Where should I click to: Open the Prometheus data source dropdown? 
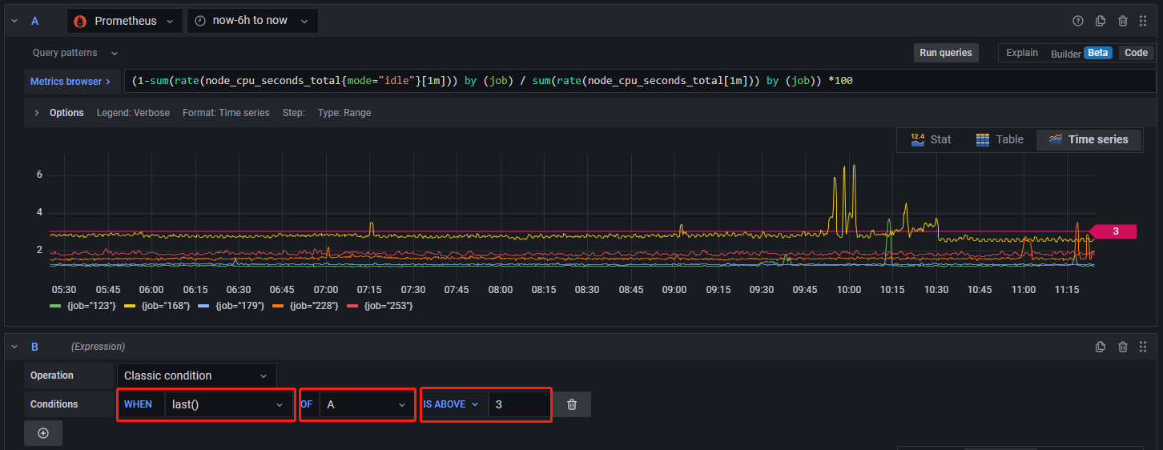click(124, 21)
